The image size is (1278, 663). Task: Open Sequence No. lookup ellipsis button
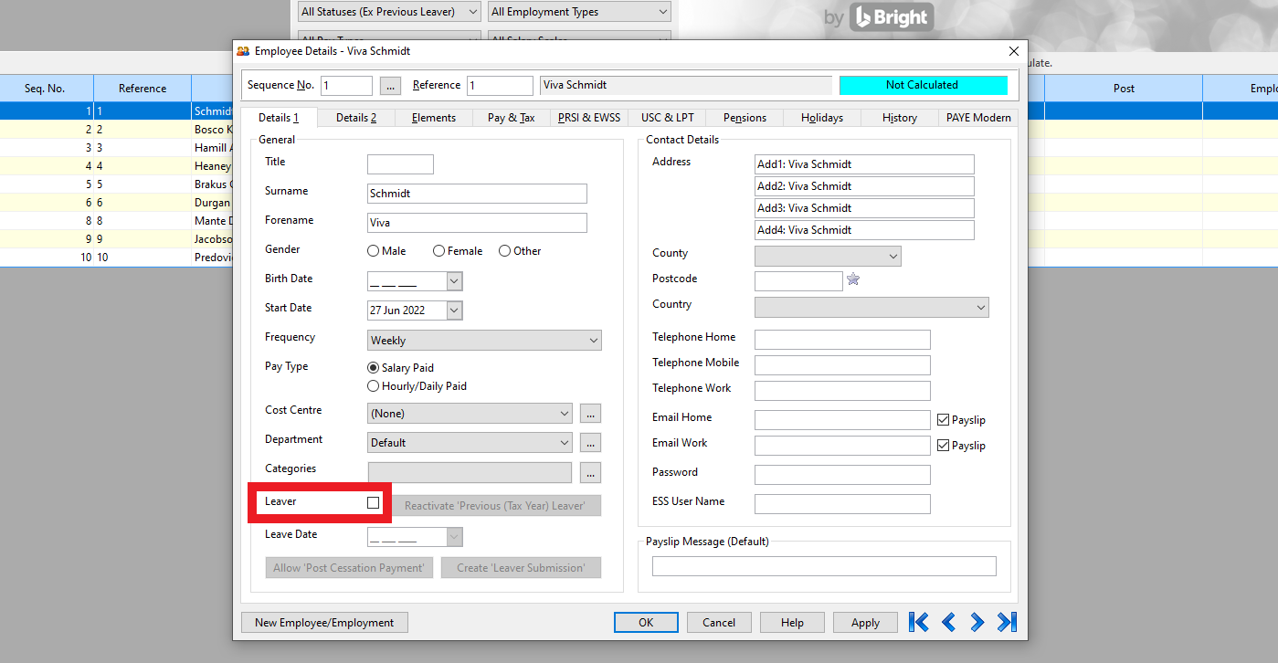[x=391, y=86]
